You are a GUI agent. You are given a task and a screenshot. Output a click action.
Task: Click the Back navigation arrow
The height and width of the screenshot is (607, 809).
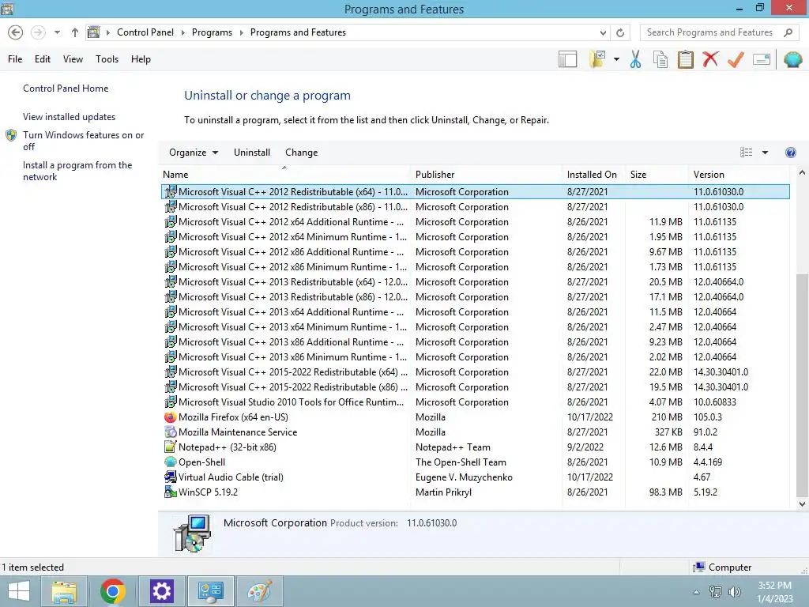pos(16,32)
